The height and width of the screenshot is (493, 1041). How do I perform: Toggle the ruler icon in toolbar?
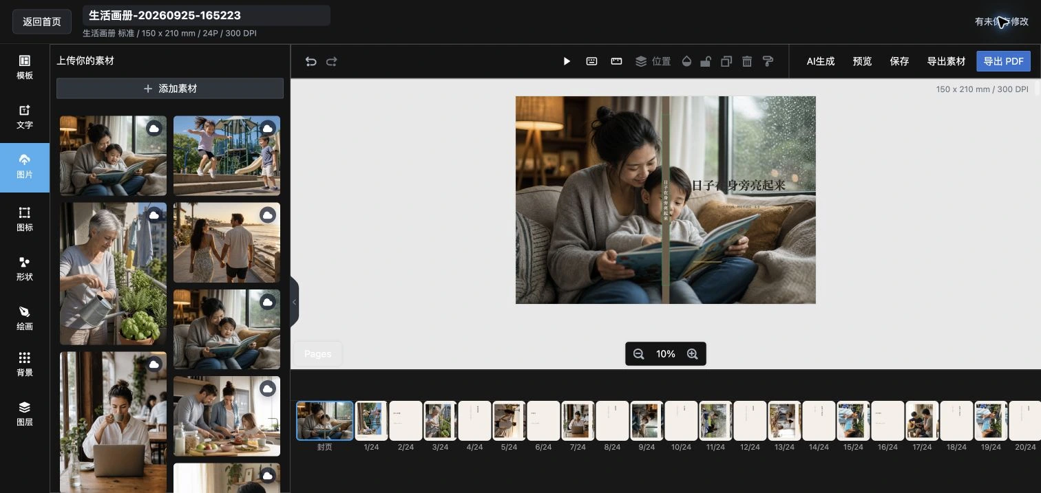pos(617,61)
